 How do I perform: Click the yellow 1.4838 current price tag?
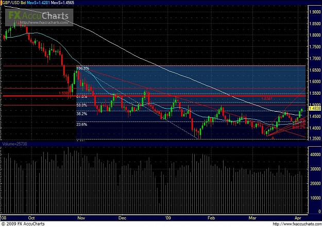(315, 109)
